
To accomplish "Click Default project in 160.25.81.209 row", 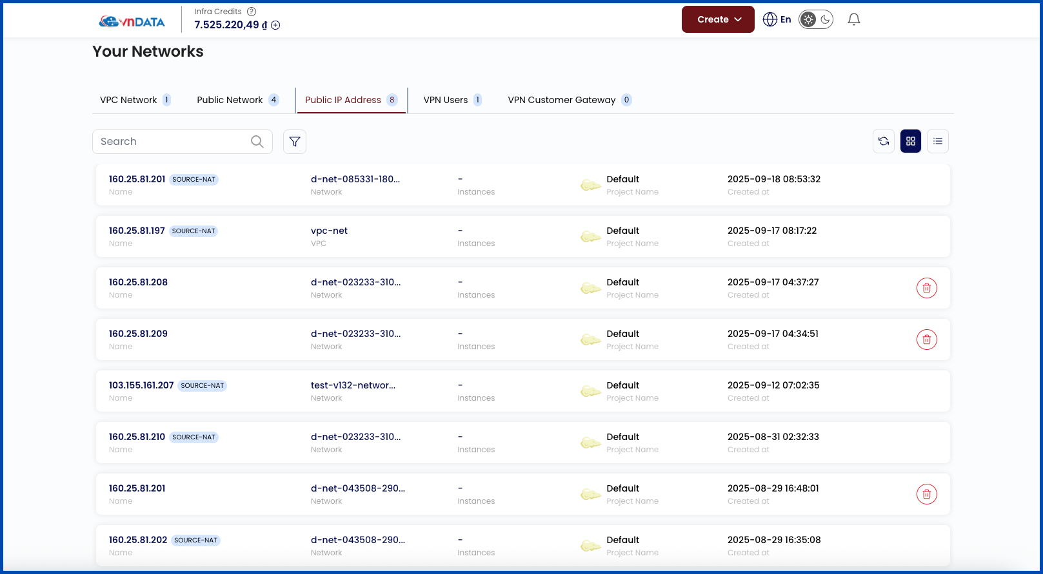I will click(622, 334).
